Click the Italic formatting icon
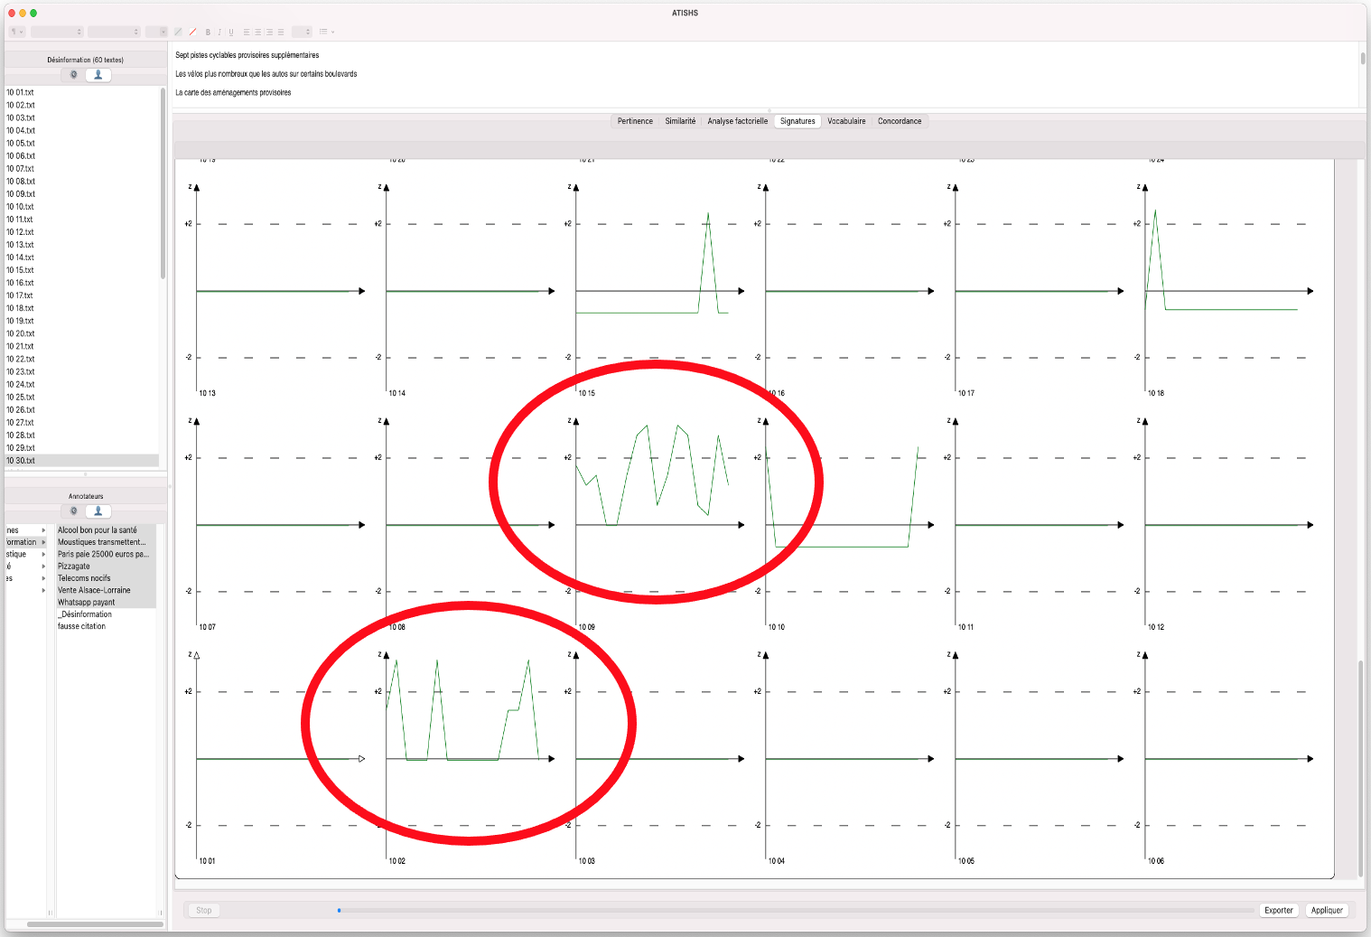Viewport: 1371px width, 937px height. click(x=219, y=32)
